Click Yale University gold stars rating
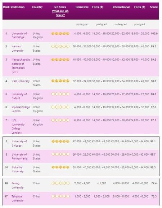This screenshot has height=208, width=162. pyautogui.click(x=60, y=81)
